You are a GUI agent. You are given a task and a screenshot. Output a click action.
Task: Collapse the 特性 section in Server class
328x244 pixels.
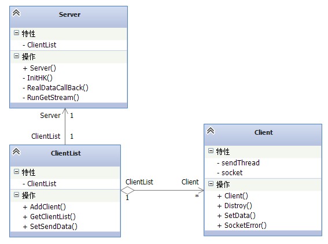click(16, 33)
